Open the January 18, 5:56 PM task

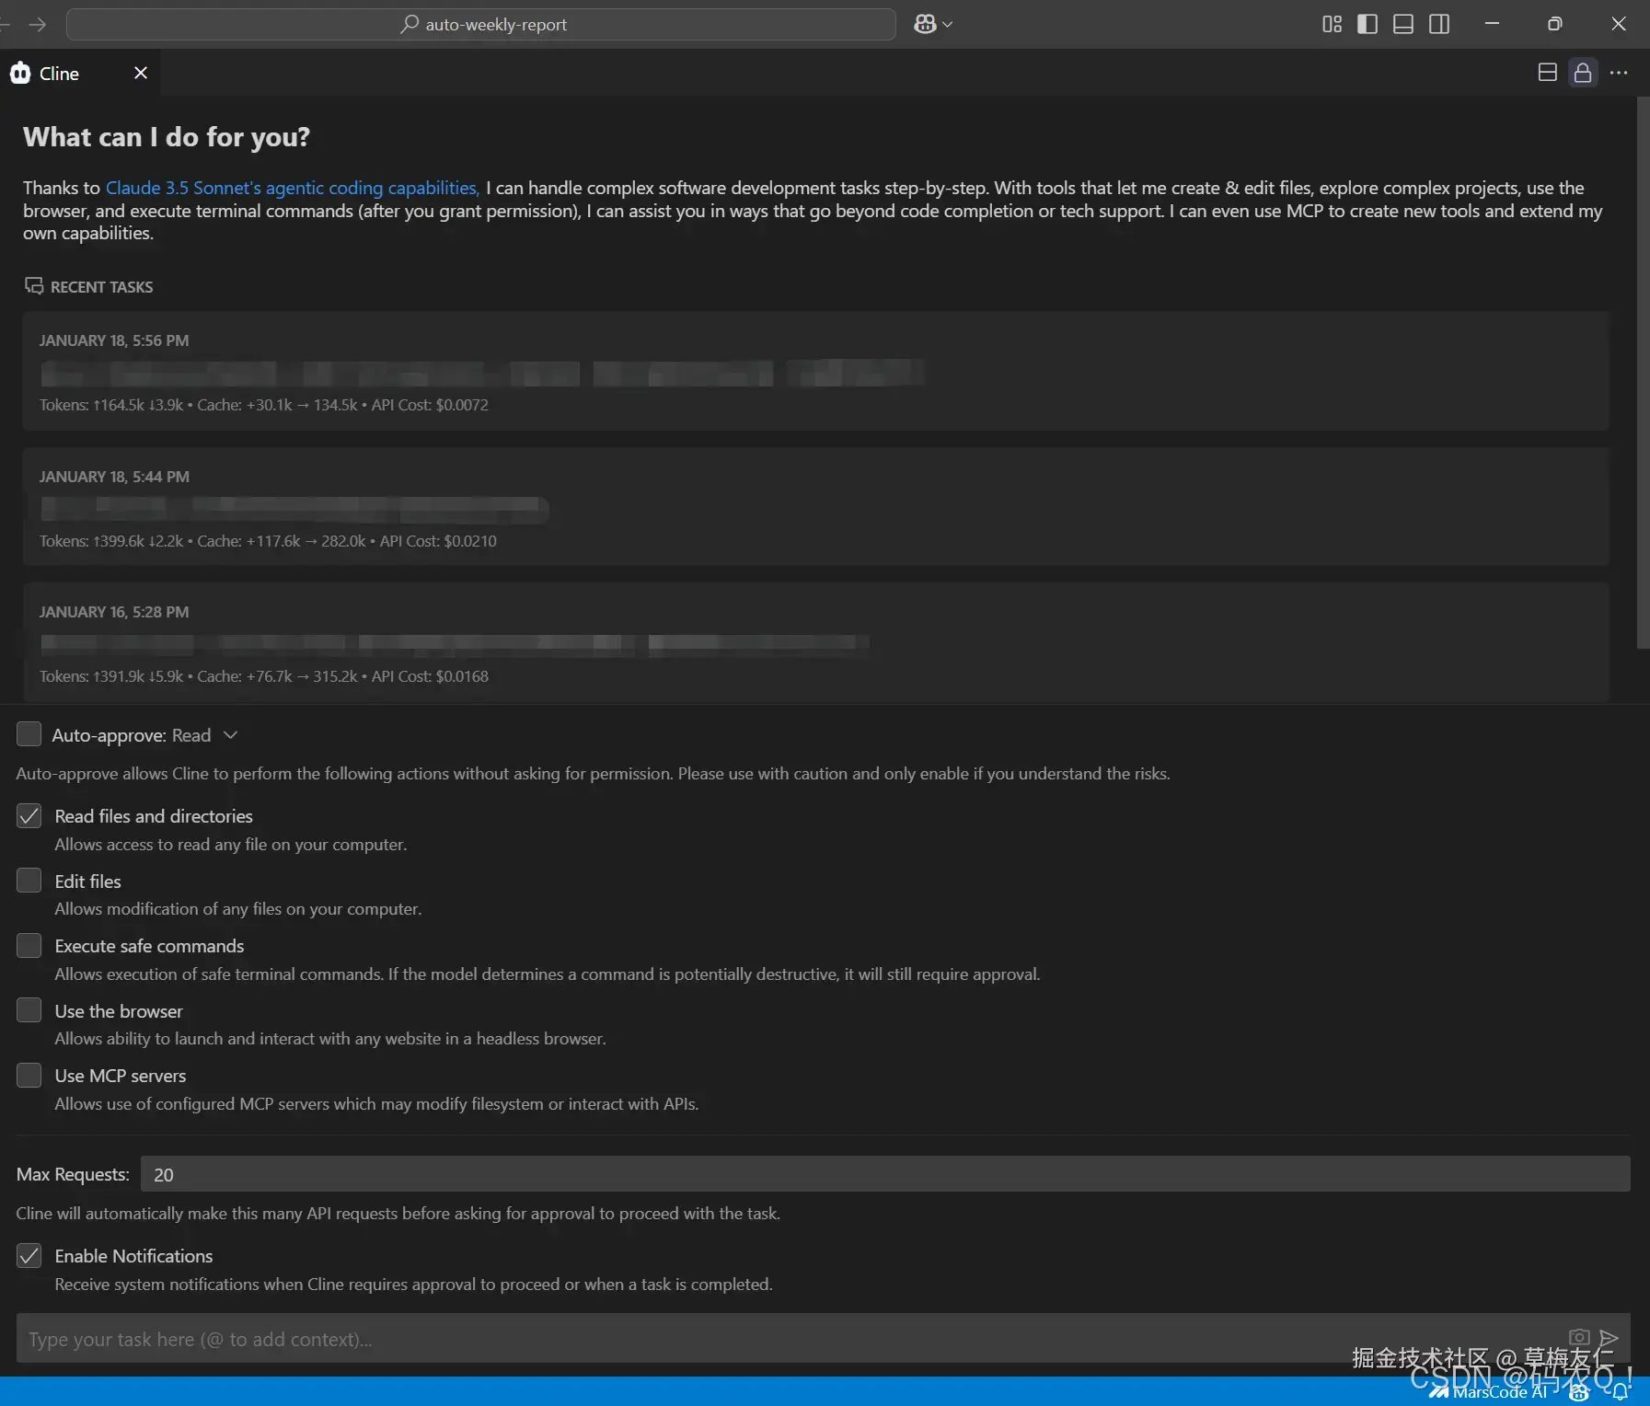(815, 371)
